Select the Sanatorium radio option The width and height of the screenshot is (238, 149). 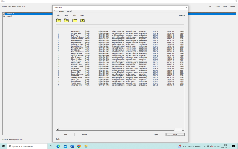pos(4,14)
